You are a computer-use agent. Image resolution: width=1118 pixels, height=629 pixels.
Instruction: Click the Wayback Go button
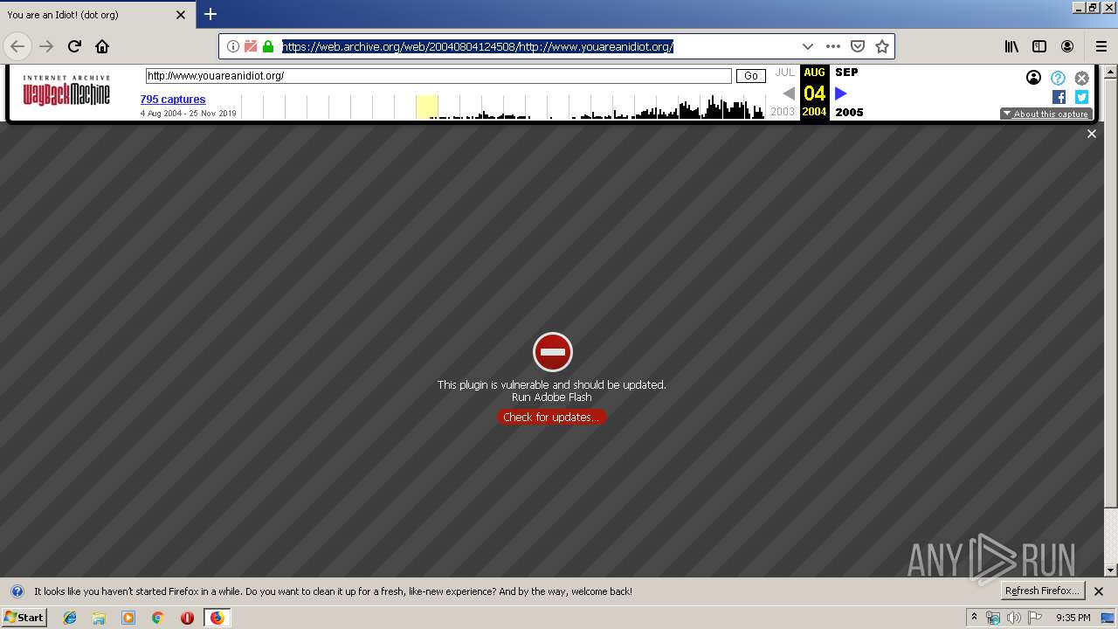click(x=750, y=76)
